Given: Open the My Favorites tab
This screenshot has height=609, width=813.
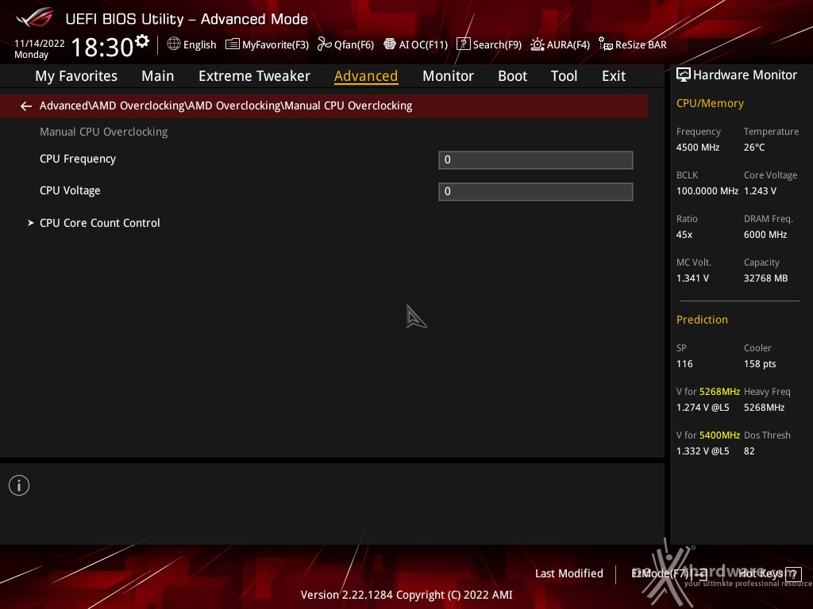Looking at the screenshot, I should pyautogui.click(x=76, y=76).
